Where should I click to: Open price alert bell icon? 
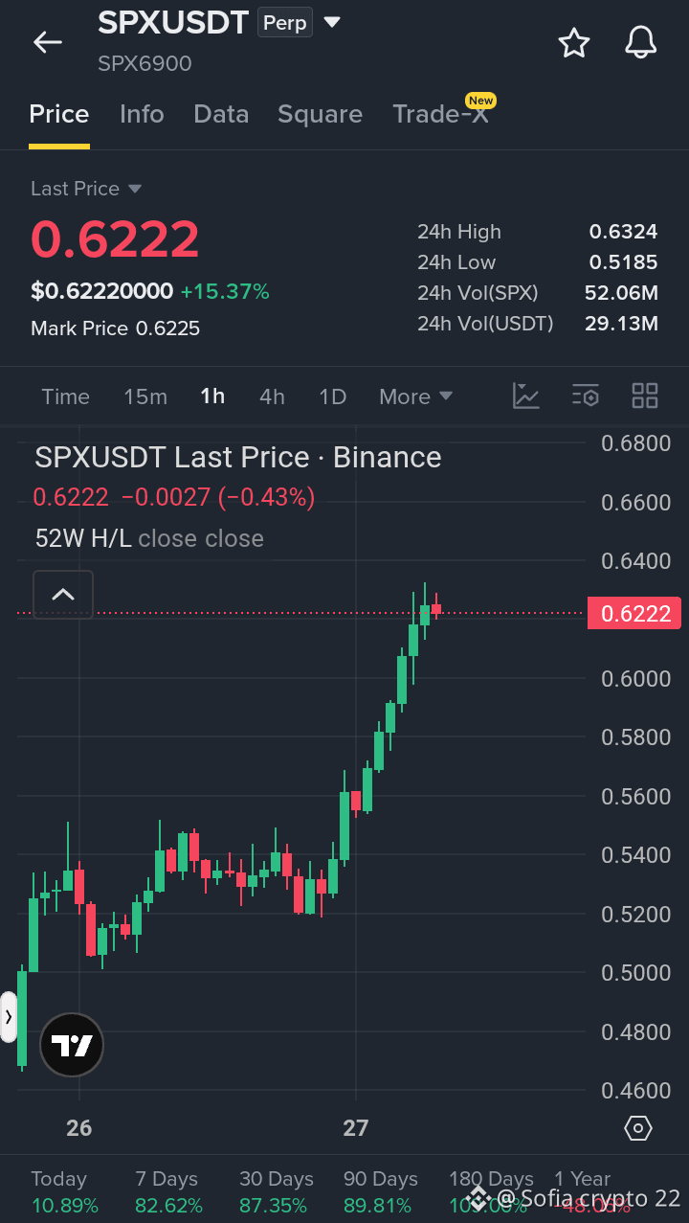641,42
